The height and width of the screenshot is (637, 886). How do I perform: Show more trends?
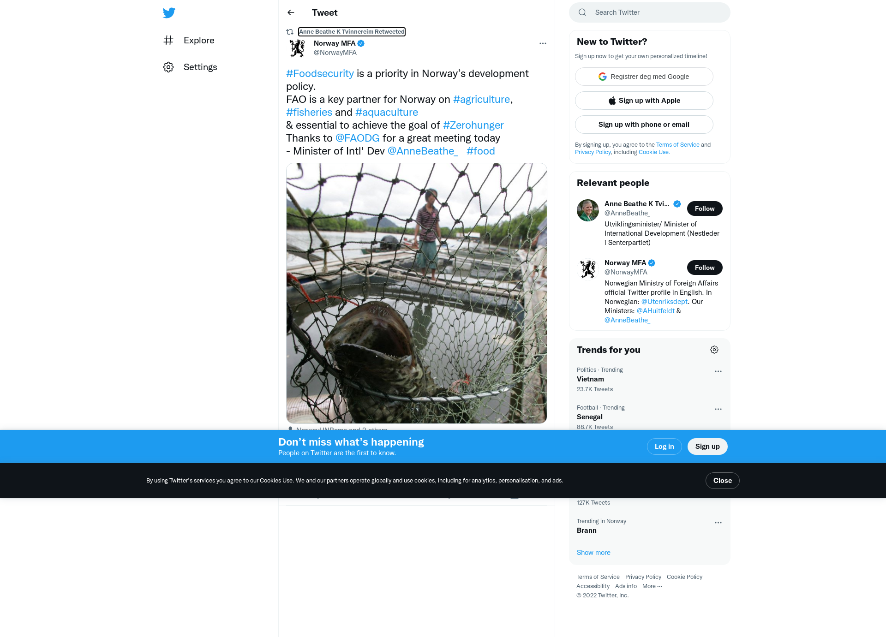(593, 553)
